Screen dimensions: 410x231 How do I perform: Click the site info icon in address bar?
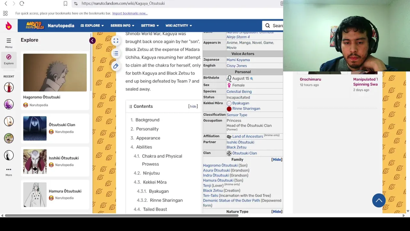point(76,4)
